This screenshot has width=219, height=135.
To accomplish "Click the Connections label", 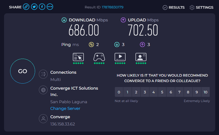I will 63,72.
